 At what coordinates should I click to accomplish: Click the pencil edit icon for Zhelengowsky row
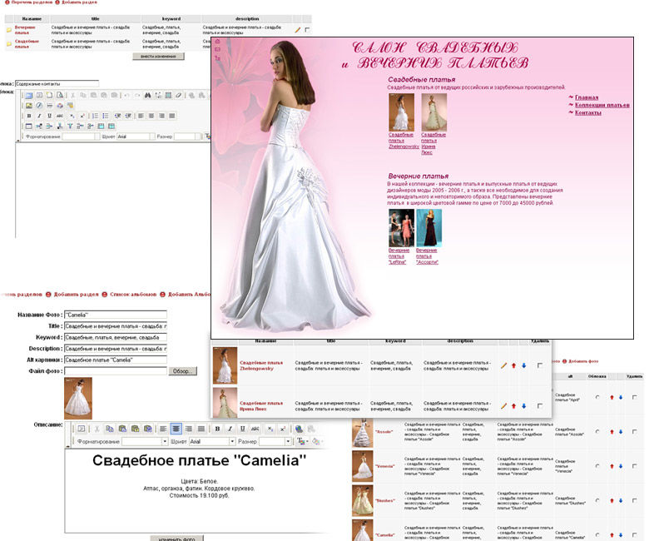pyautogui.click(x=503, y=365)
